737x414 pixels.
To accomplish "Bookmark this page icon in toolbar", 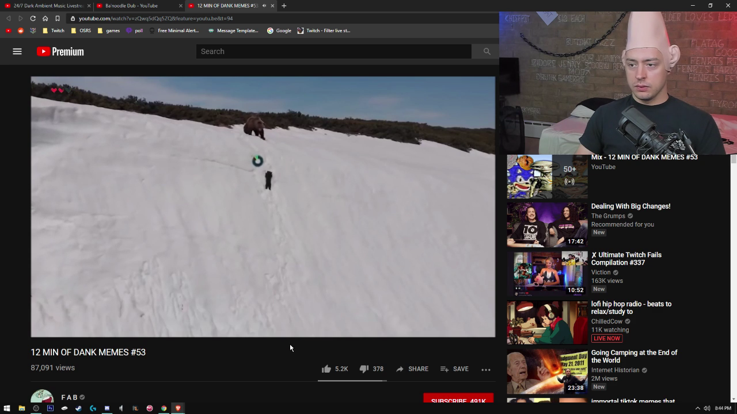I will click(57, 18).
